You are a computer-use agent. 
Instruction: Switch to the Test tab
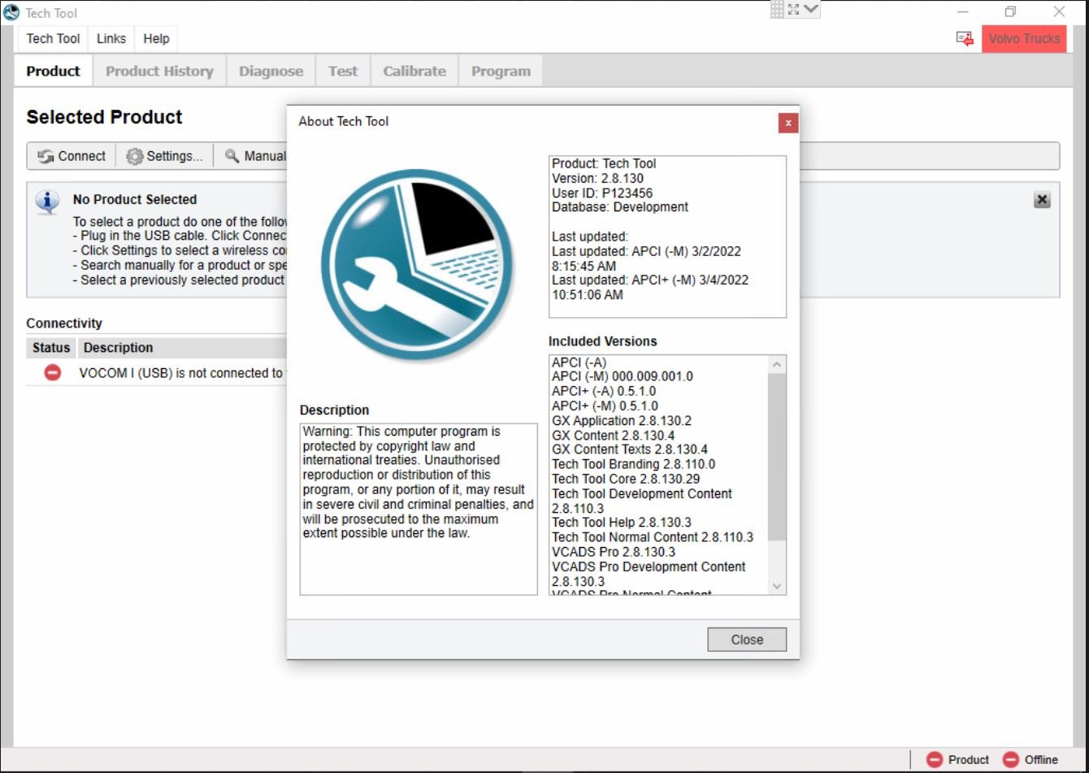pos(343,71)
